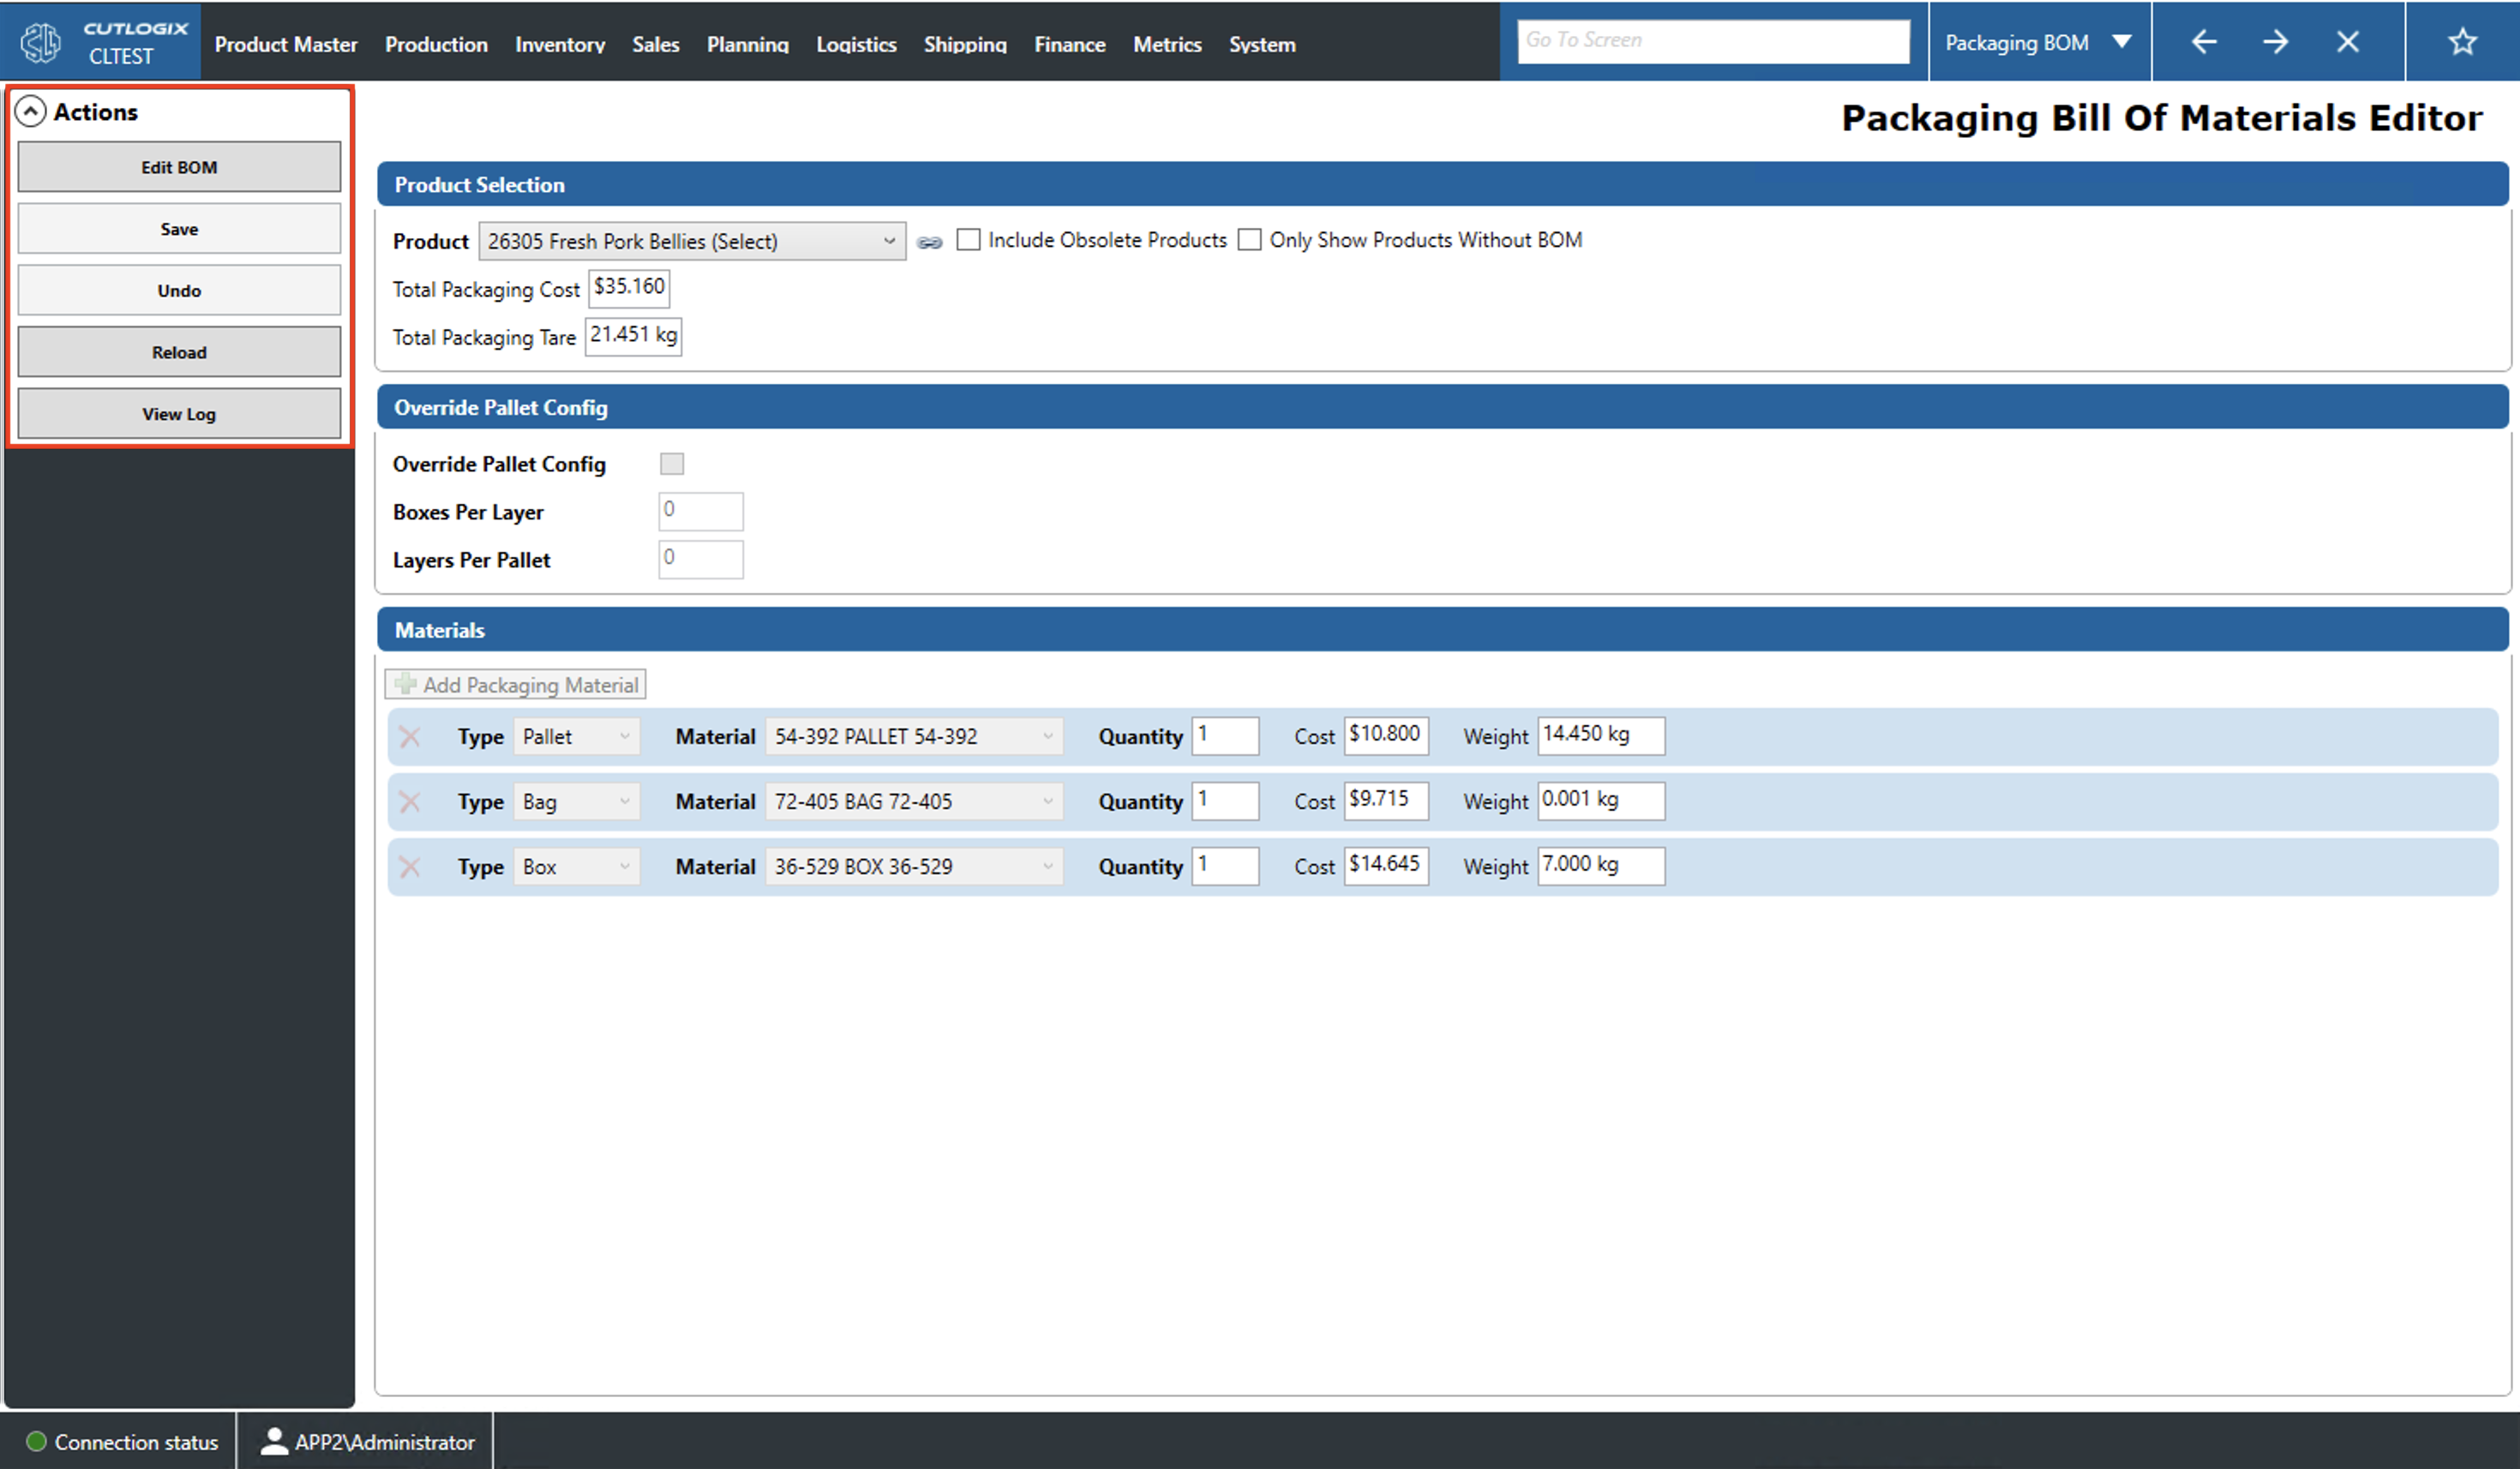
Task: Open the Metrics menu
Action: click(x=1167, y=44)
